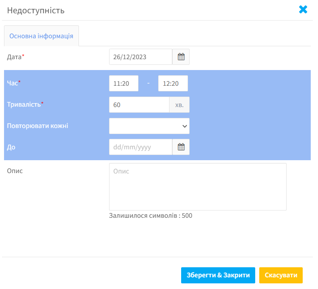
Task: Click the Повторювати кожні label
Action: pyautogui.click(x=37, y=126)
